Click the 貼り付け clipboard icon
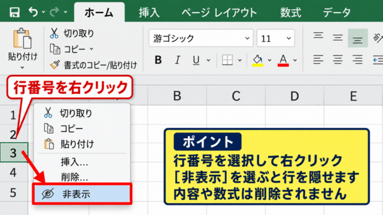Image resolution: width=383 pixels, height=215 pixels. coord(22,38)
